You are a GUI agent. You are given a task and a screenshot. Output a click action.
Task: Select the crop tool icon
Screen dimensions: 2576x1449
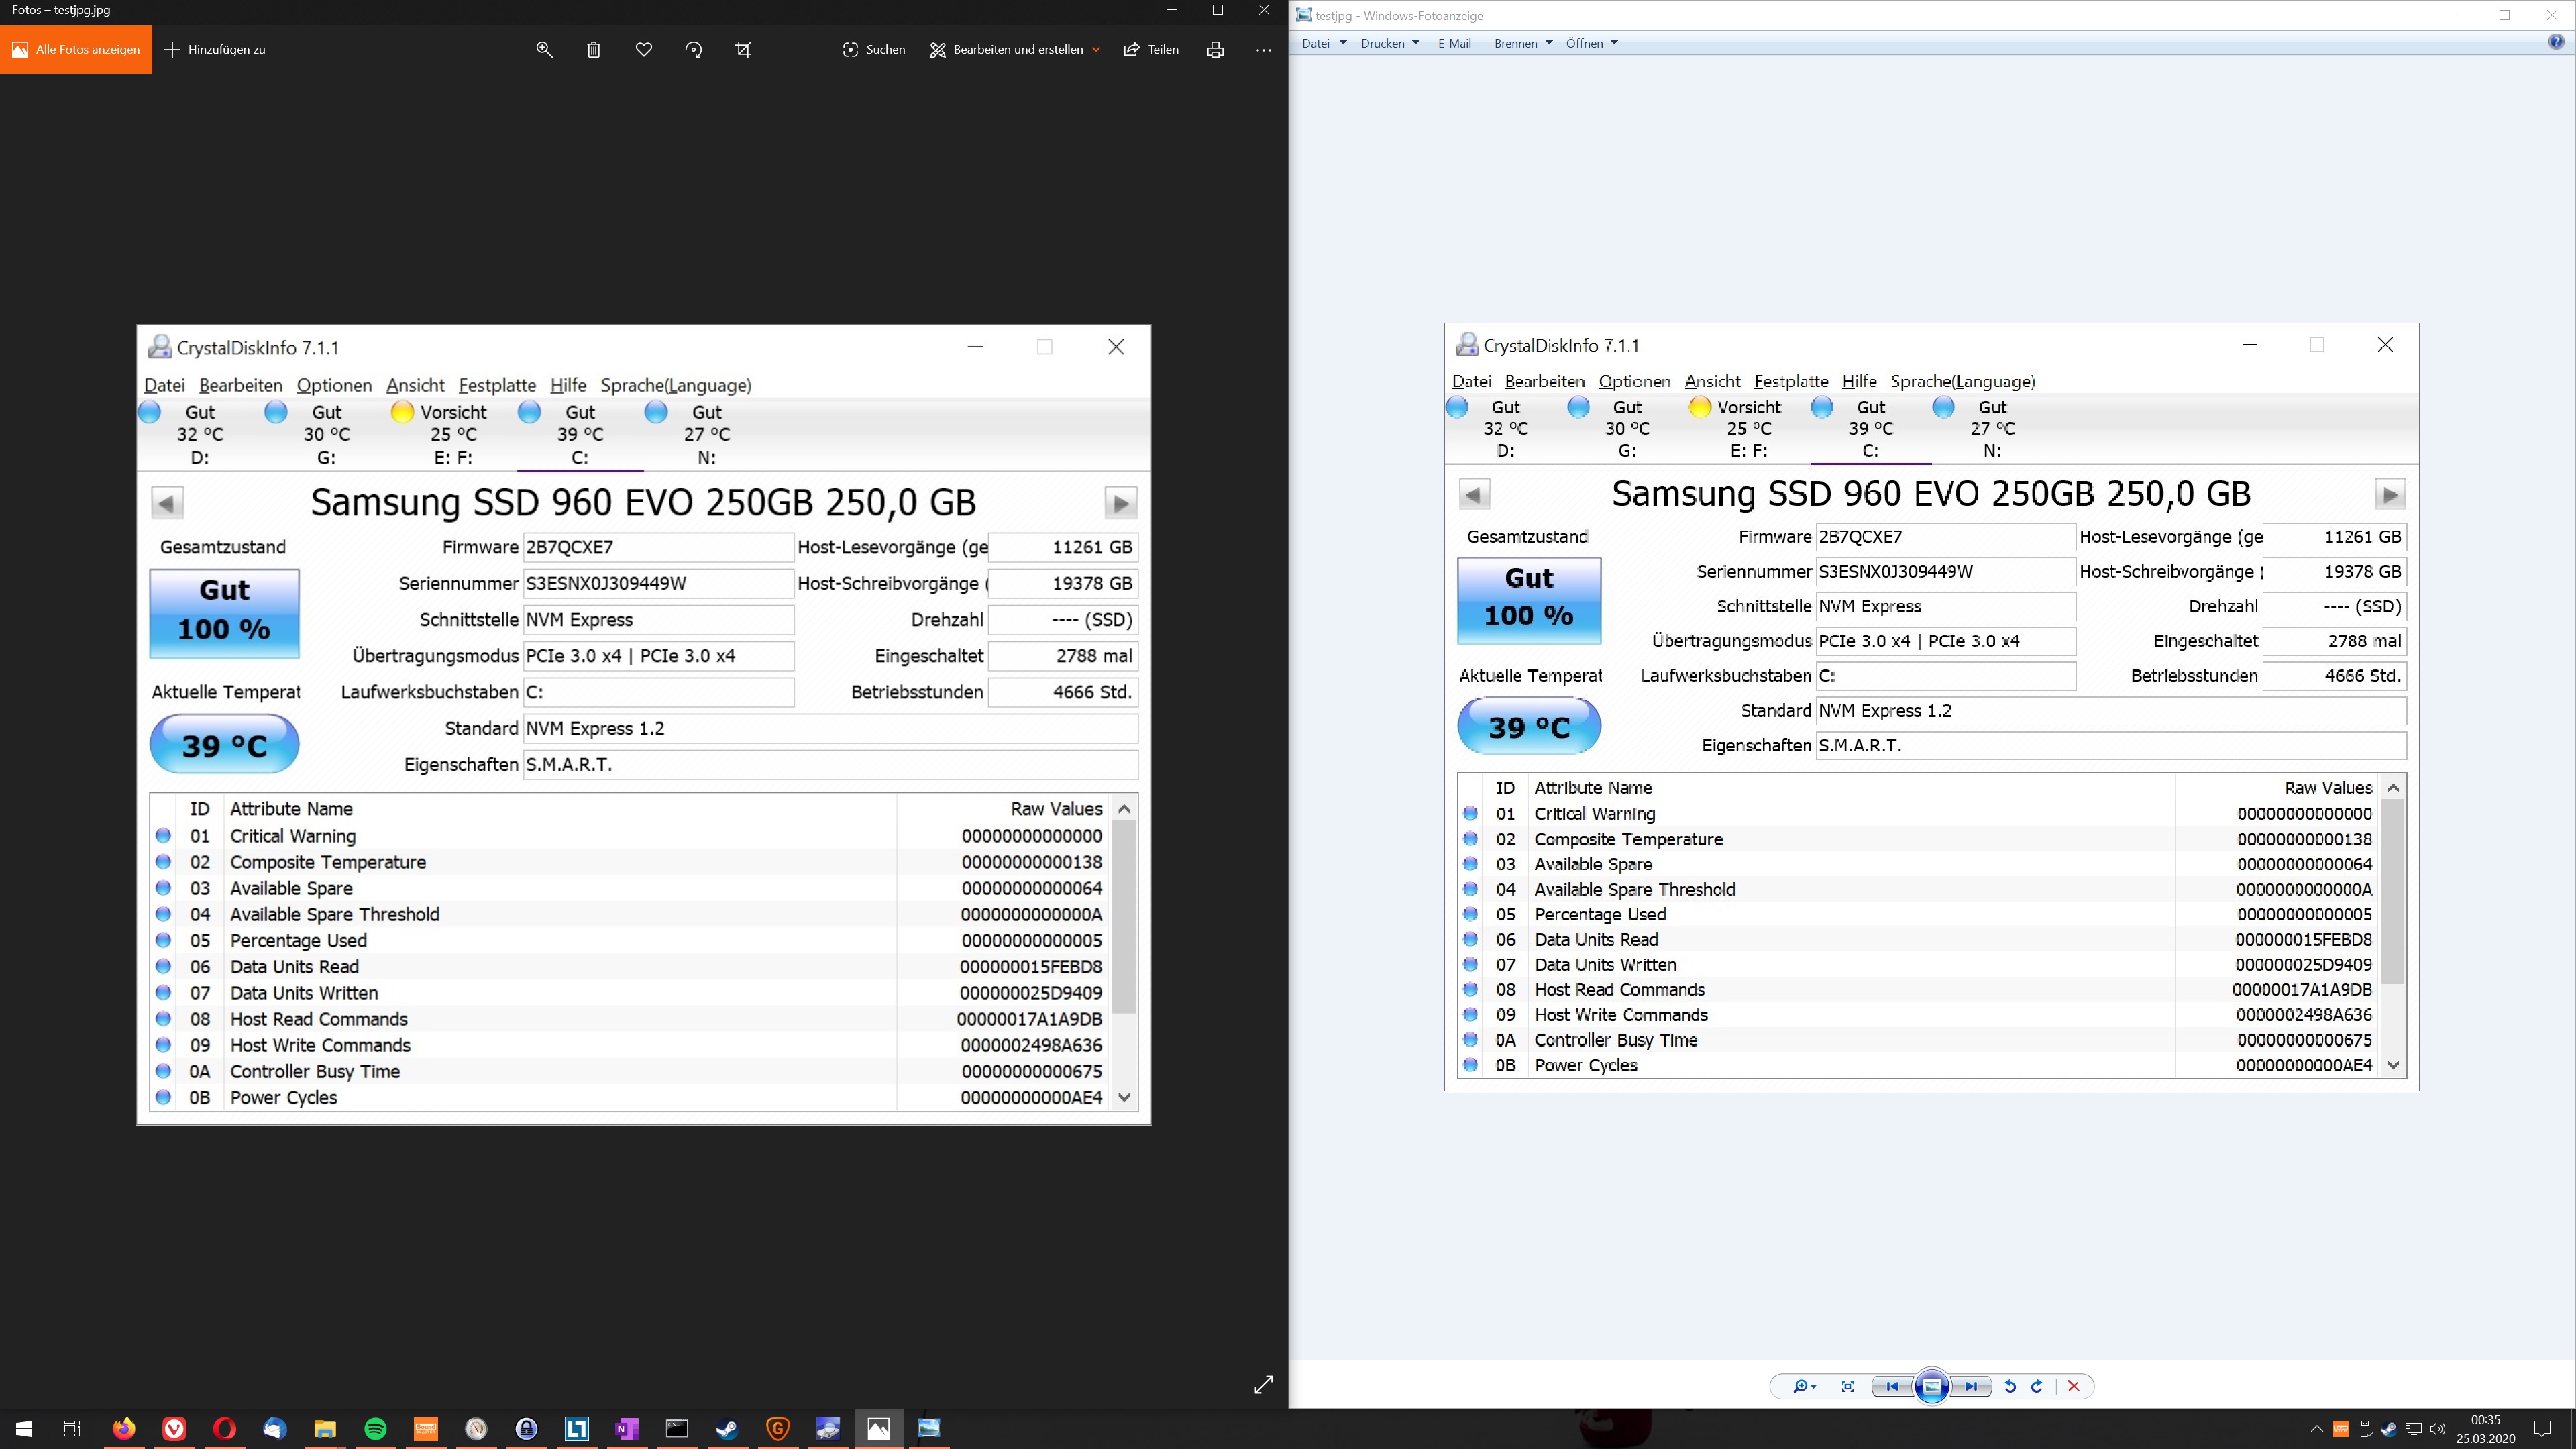pyautogui.click(x=743, y=49)
